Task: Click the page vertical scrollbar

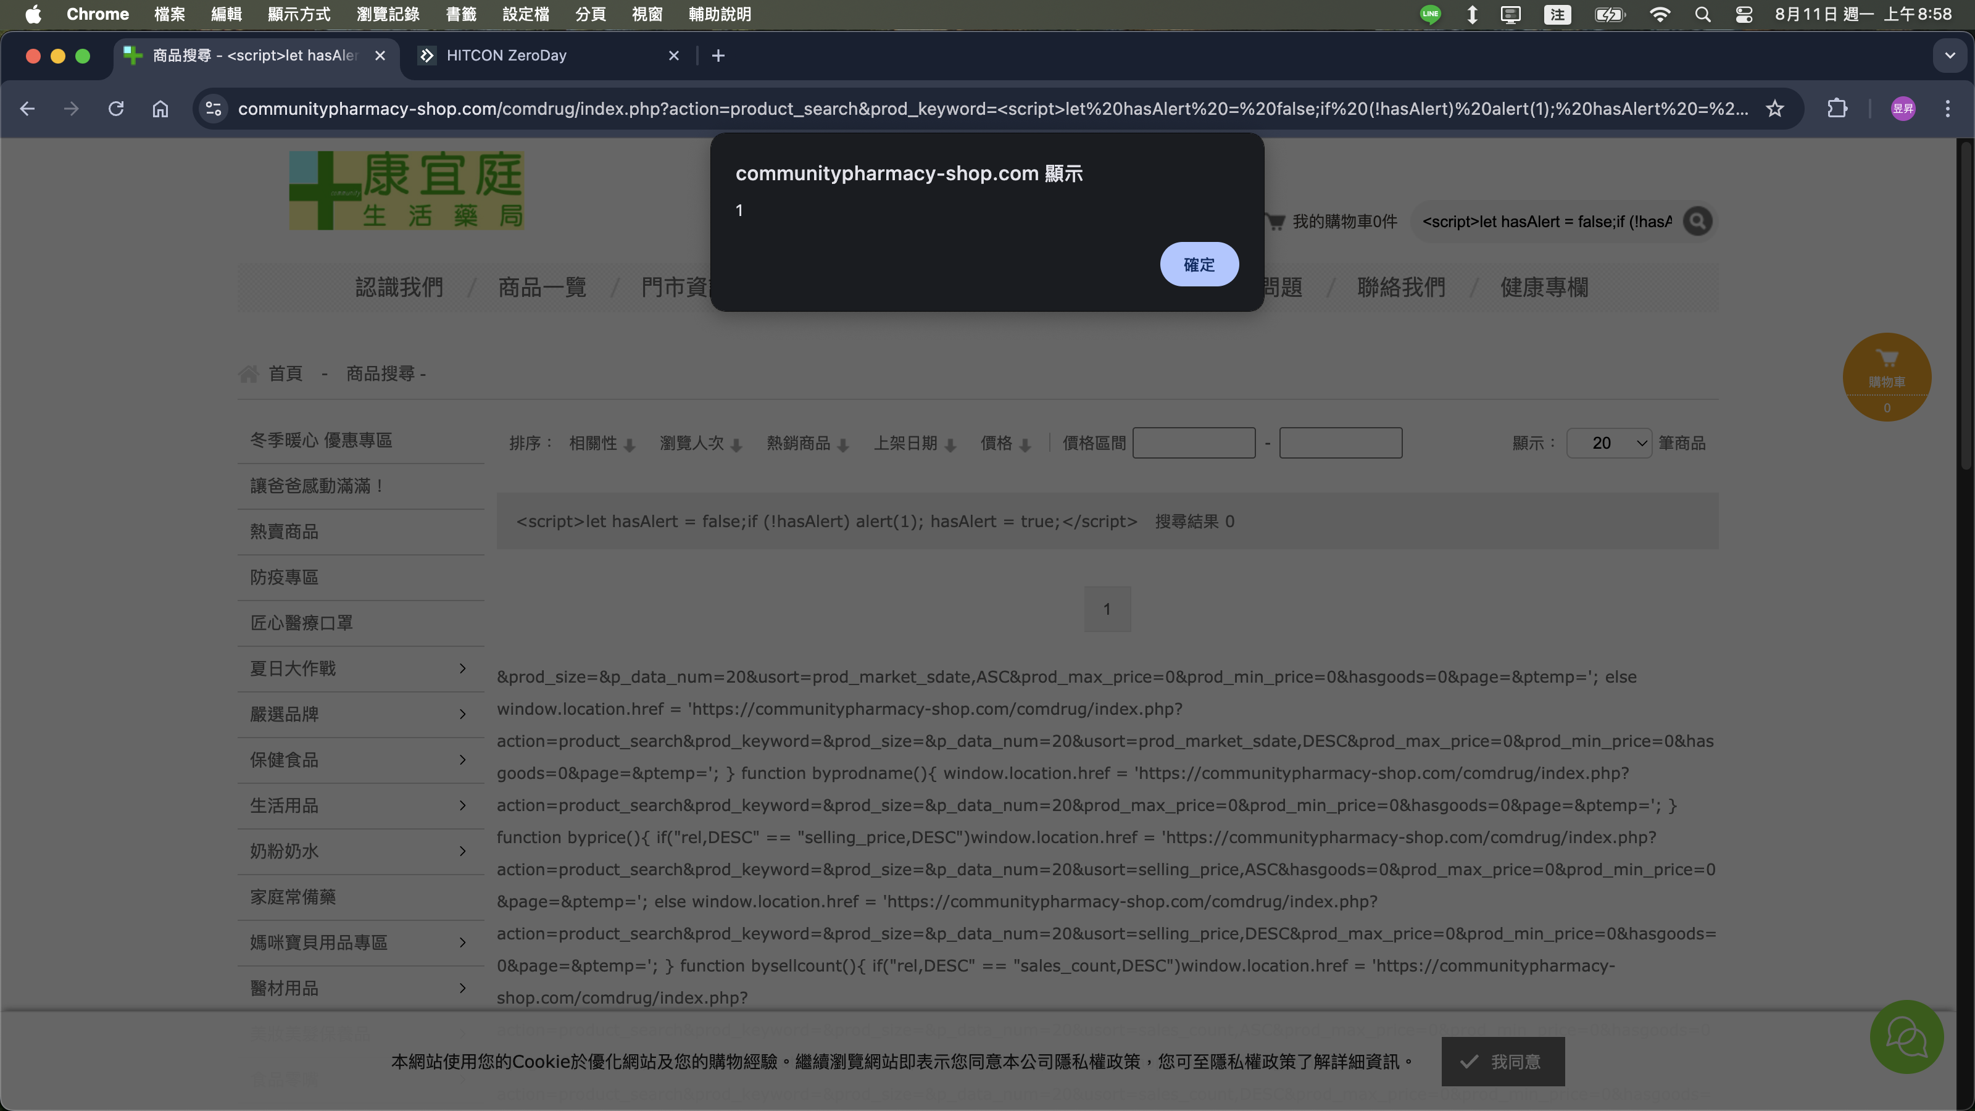Action: (x=1965, y=307)
